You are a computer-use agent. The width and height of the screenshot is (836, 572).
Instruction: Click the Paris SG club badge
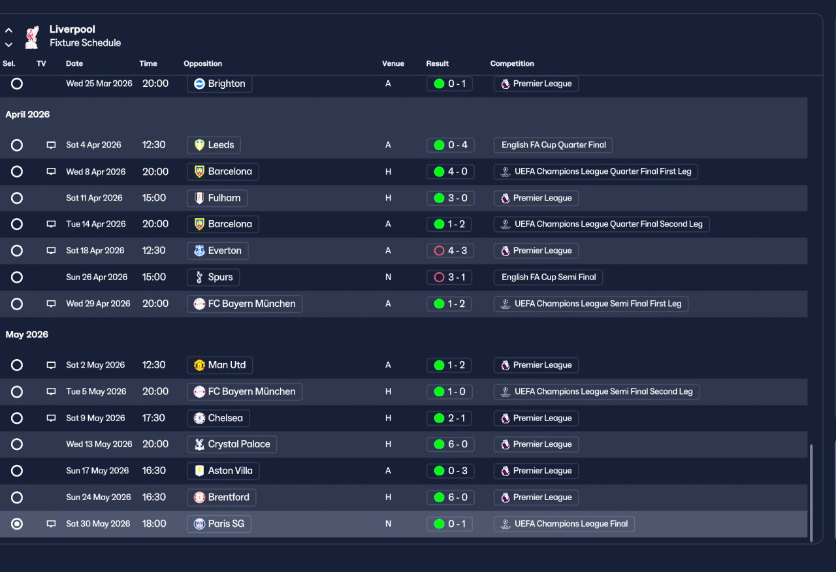pyautogui.click(x=199, y=524)
